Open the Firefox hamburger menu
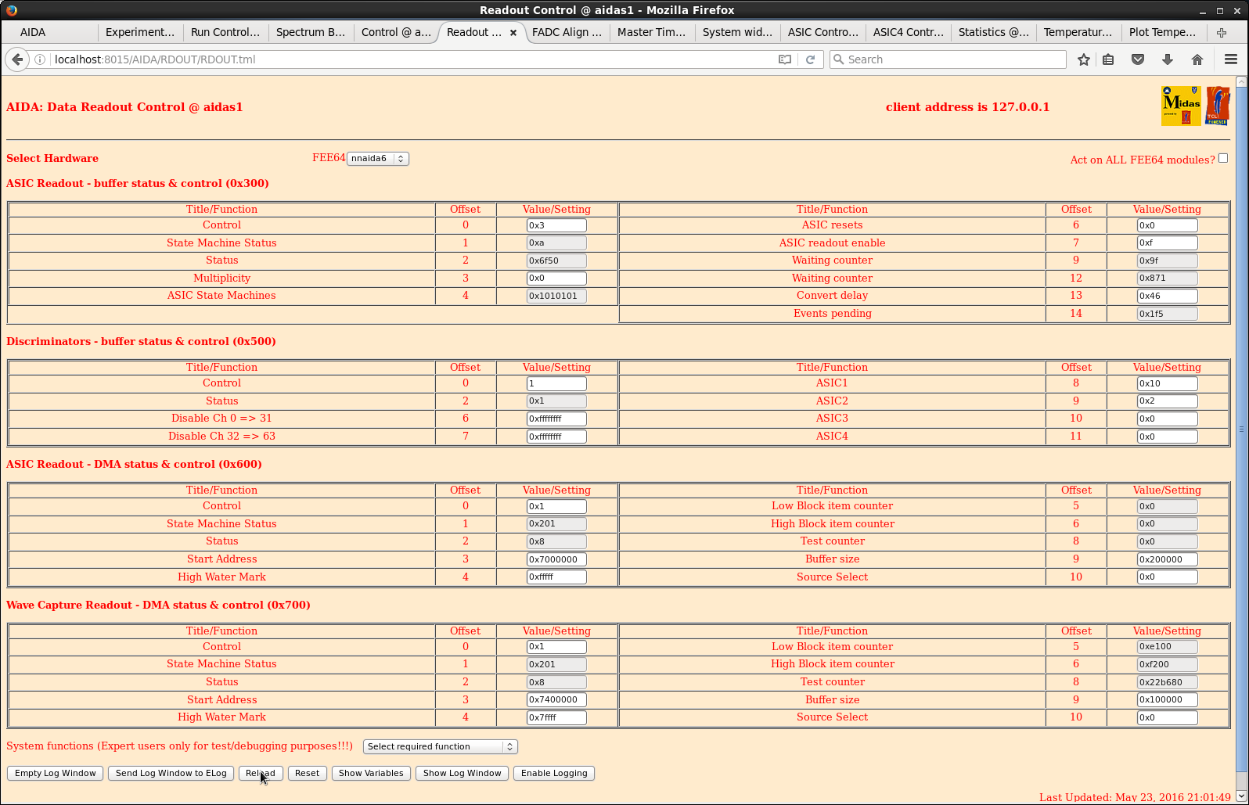Screen dimensions: 1249x805 [x=1230, y=59]
